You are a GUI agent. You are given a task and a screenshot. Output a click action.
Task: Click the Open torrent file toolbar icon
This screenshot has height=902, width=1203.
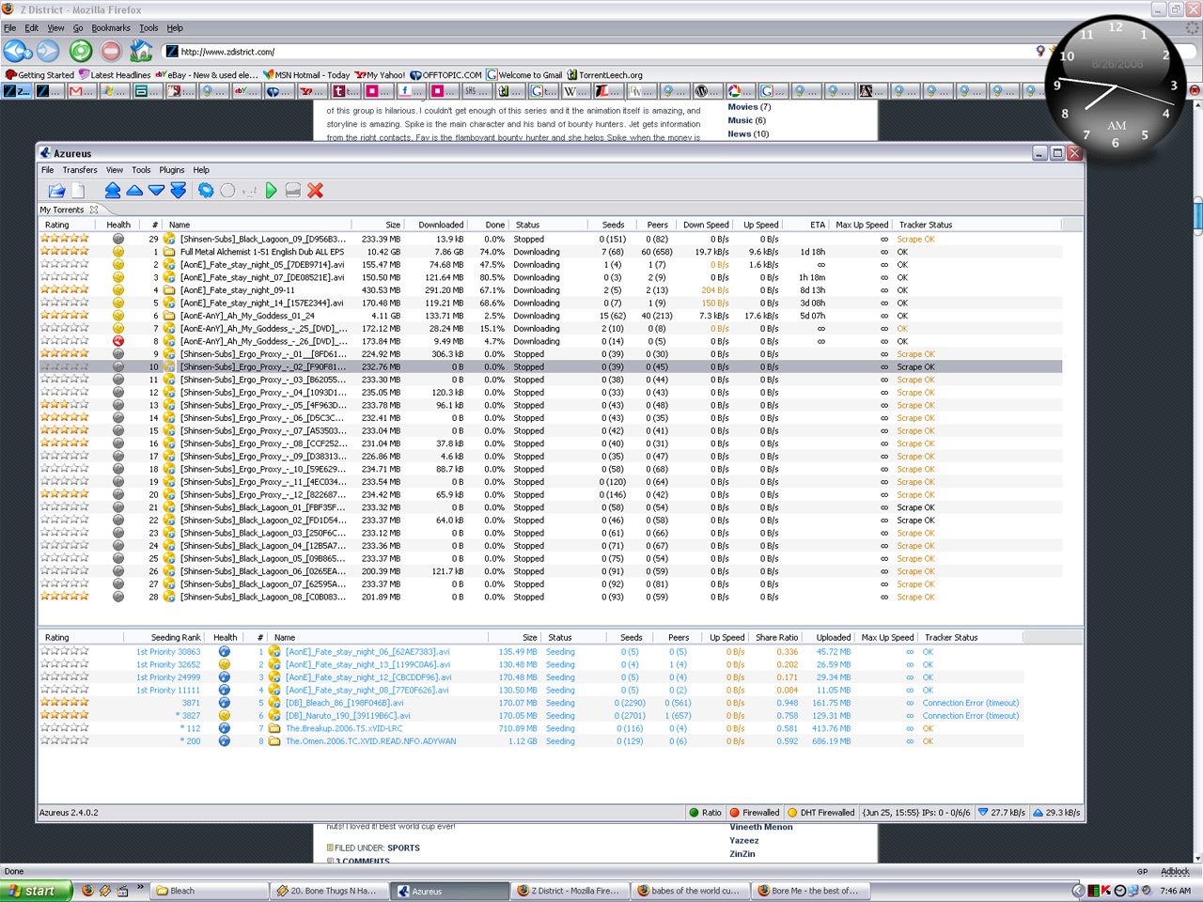click(56, 191)
